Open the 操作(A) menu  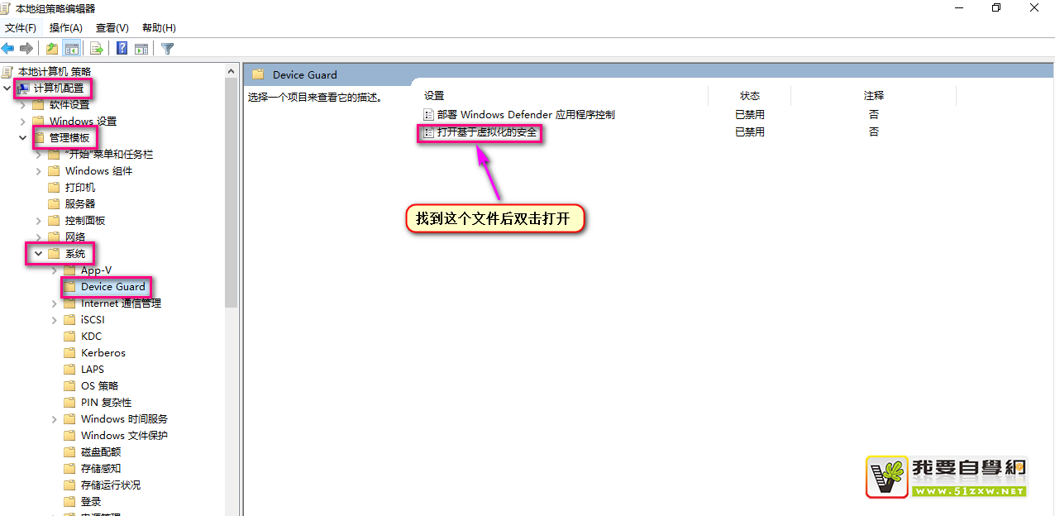(x=66, y=28)
